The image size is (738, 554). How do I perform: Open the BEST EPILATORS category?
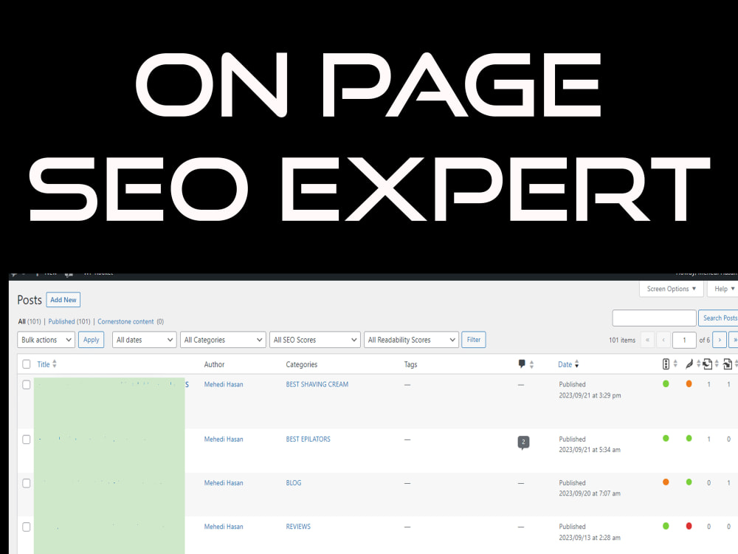coord(308,439)
